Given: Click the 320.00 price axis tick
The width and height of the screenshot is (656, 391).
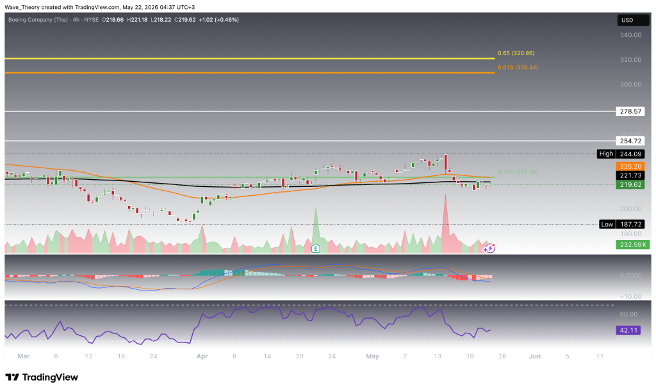Looking at the screenshot, I should pos(630,60).
